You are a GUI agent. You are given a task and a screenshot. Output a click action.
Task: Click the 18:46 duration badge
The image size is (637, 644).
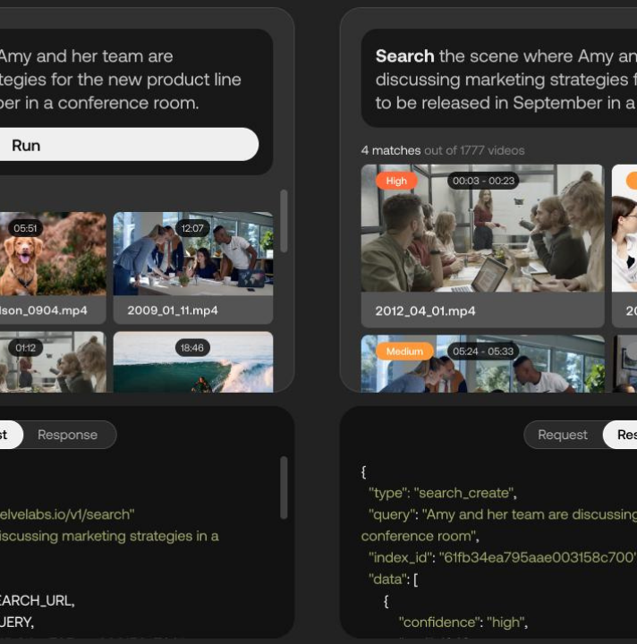click(192, 348)
